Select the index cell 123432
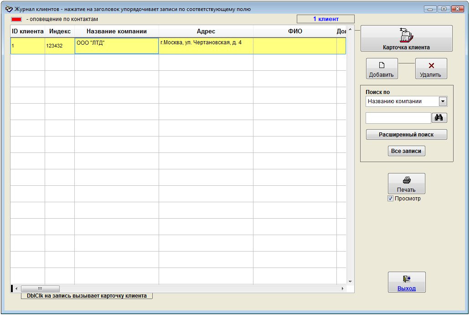 [x=60, y=46]
